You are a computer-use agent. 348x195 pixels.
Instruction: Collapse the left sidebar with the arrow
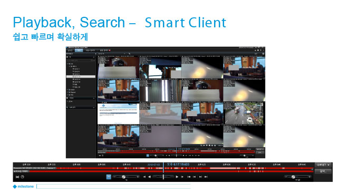click(95, 54)
